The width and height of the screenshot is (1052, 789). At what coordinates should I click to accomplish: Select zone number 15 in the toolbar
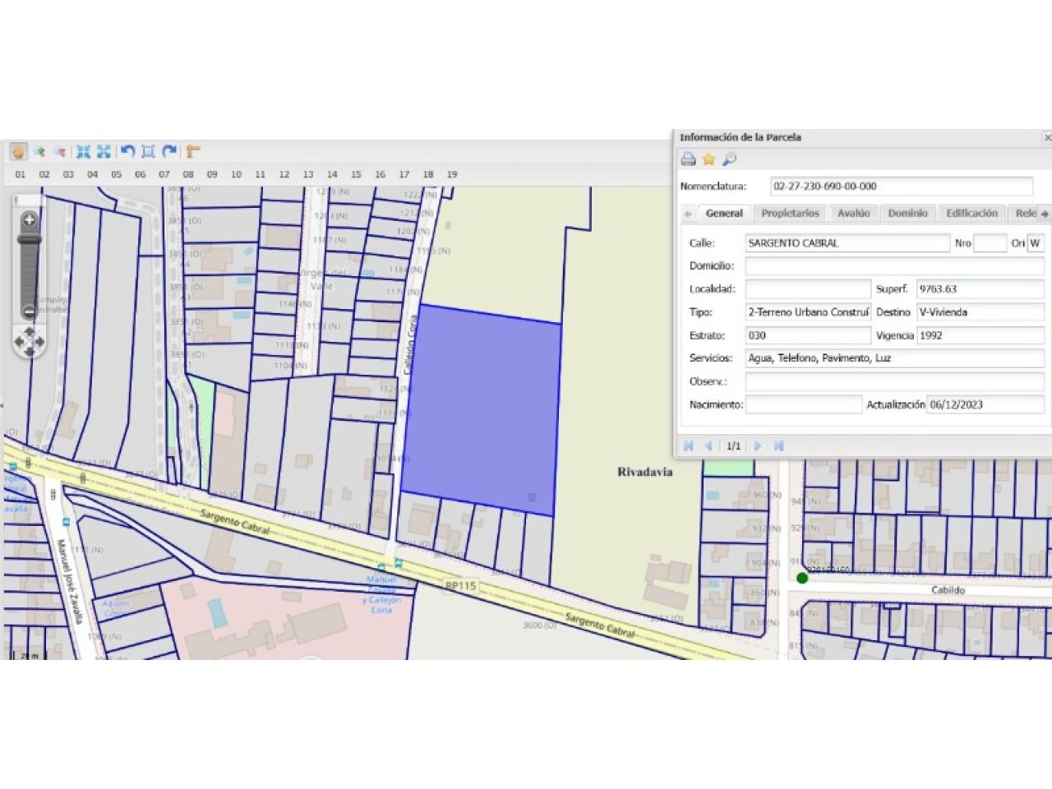pyautogui.click(x=356, y=174)
